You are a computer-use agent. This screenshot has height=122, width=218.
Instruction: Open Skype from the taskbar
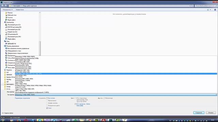tap(40, 121)
